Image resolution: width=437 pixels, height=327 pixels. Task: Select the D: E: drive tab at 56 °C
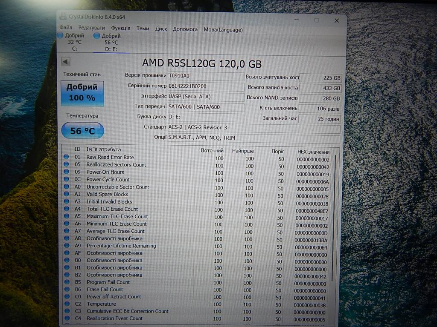point(111,43)
